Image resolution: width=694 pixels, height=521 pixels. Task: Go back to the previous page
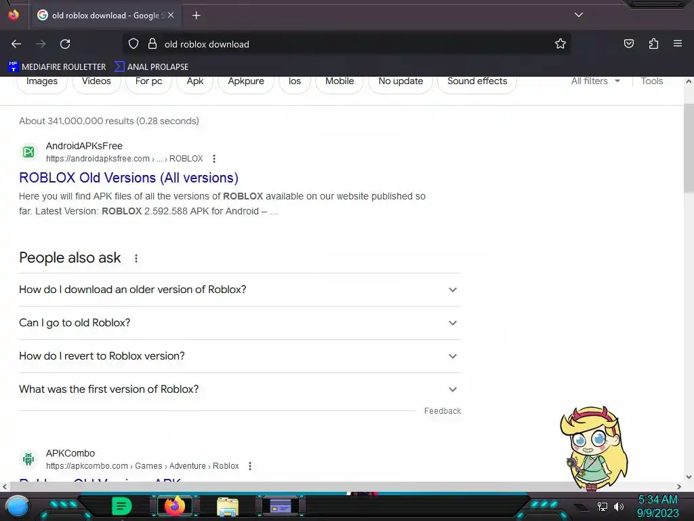point(16,44)
